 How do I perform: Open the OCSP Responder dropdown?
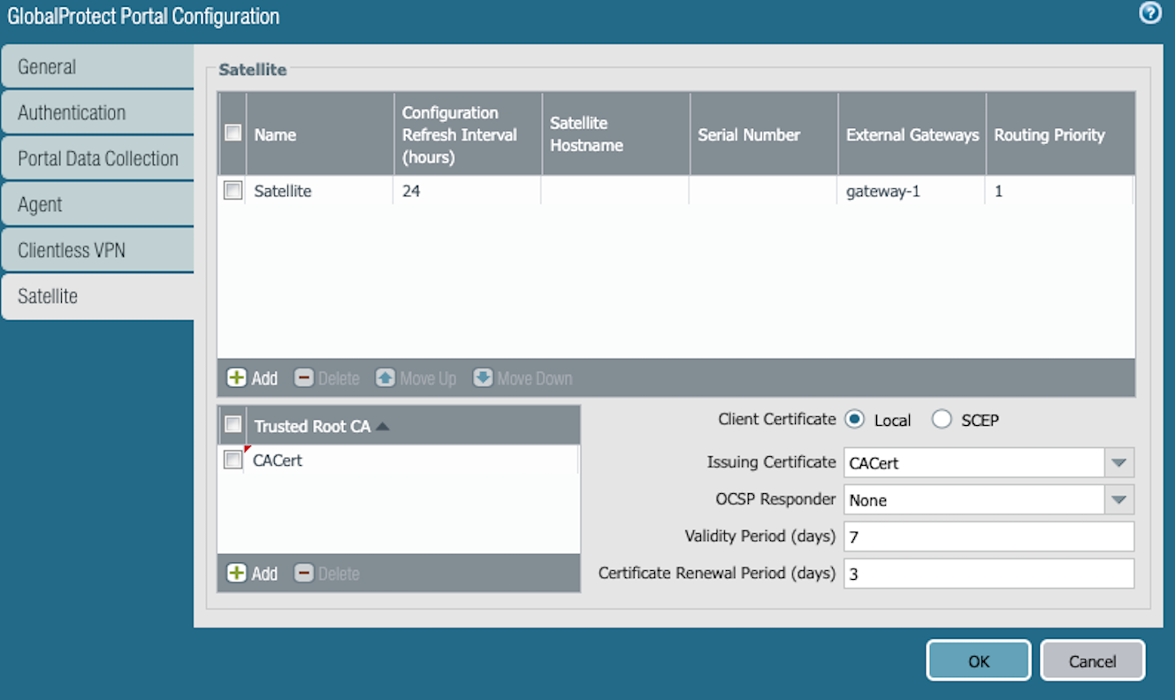pyautogui.click(x=1118, y=500)
